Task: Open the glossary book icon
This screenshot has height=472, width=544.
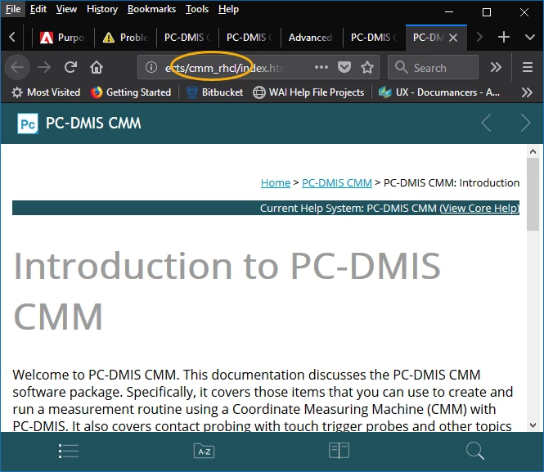Action: pos(339,451)
